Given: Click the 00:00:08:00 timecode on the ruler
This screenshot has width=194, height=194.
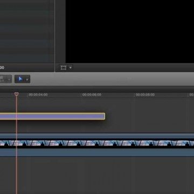Looking at the screenshot, I should pyautogui.click(x=145, y=95).
